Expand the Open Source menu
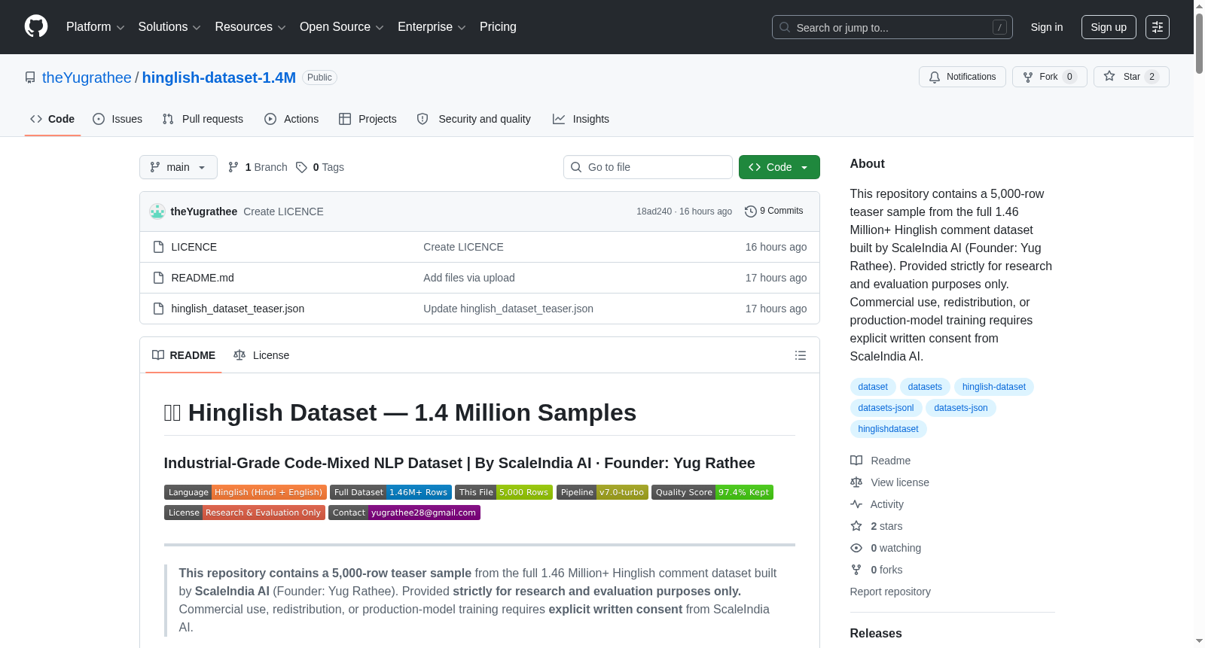The image size is (1205, 648). point(342,27)
